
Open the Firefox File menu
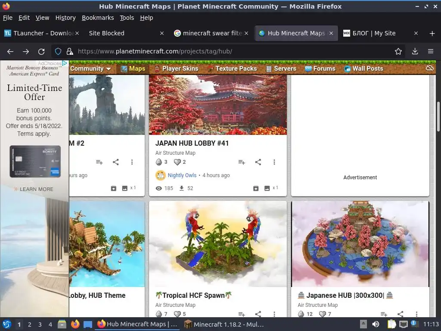coord(8,18)
